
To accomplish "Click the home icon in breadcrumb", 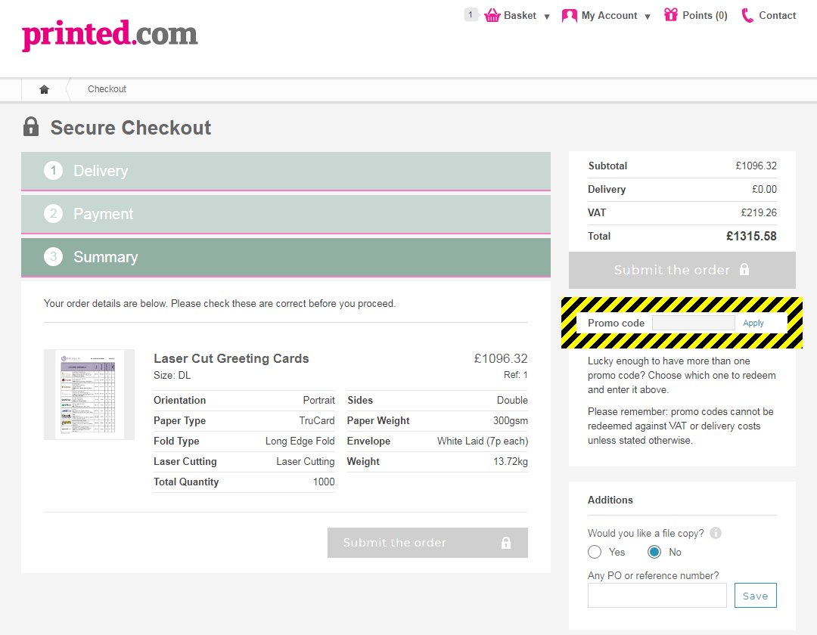I will [x=44, y=89].
